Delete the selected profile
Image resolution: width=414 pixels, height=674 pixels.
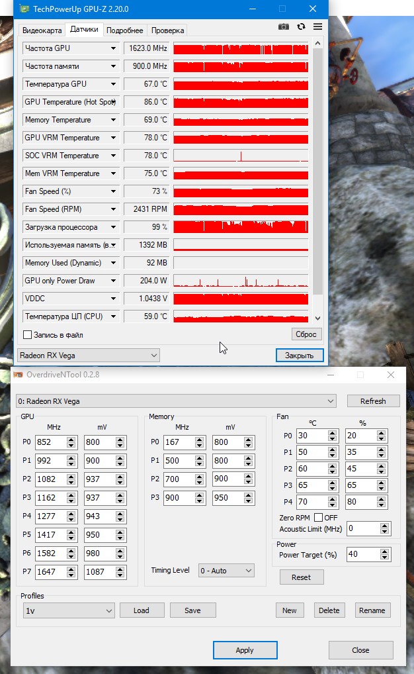point(329,610)
